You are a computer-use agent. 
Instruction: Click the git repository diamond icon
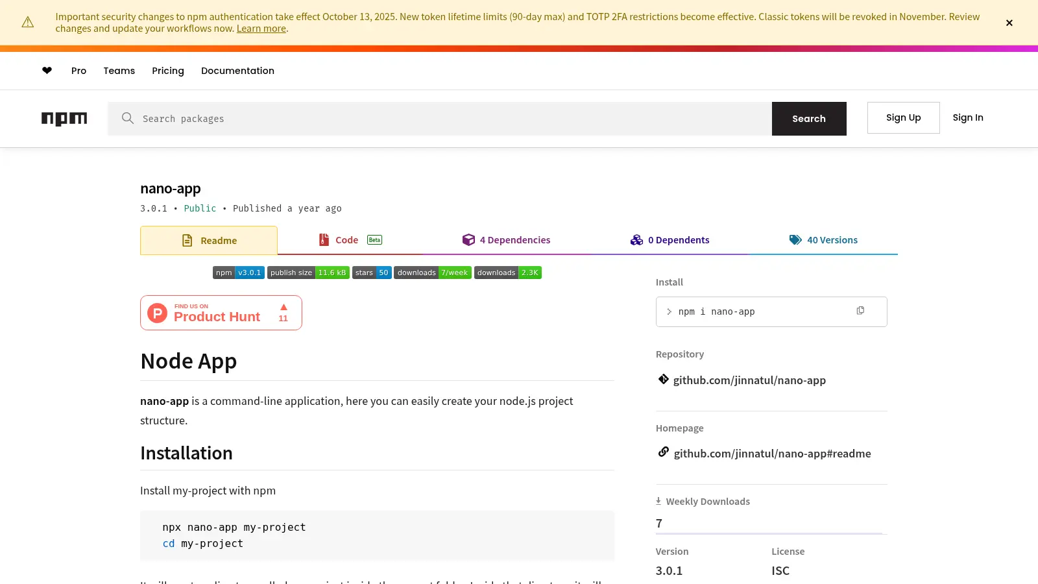[663, 380]
